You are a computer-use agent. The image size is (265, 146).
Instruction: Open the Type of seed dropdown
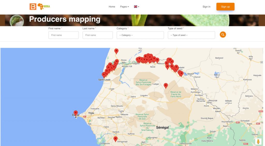pyautogui.click(x=191, y=35)
